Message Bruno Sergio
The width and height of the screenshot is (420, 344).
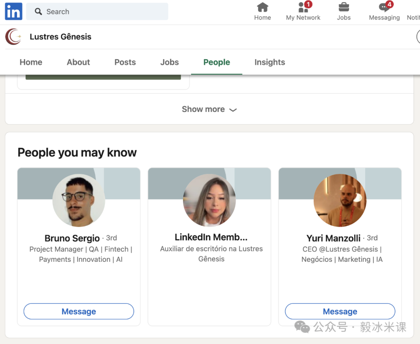click(x=79, y=311)
